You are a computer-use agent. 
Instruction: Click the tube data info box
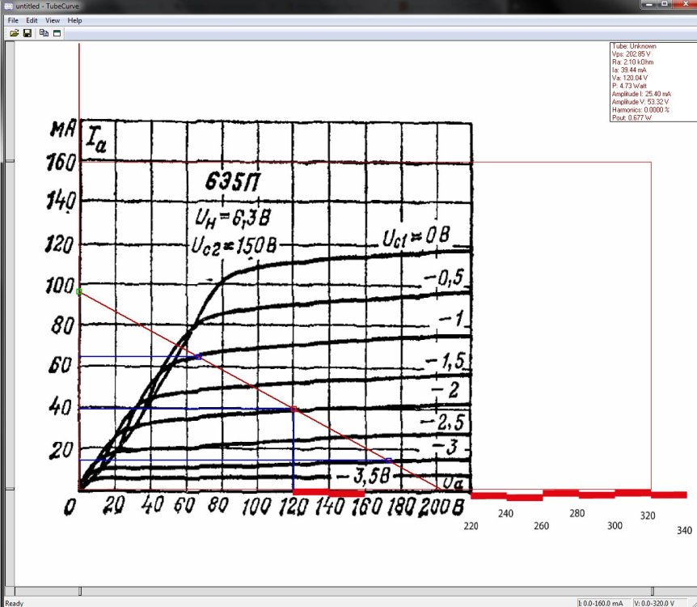coord(649,82)
